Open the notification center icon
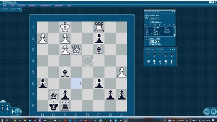217x122 pixels. (213, 121)
